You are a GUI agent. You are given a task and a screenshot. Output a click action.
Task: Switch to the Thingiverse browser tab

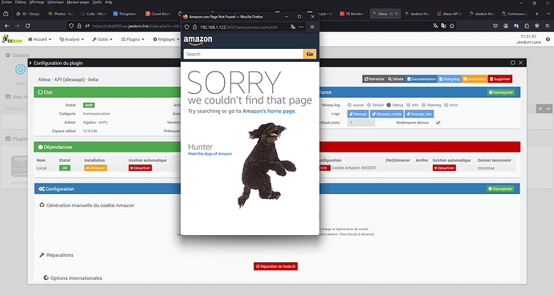point(125,14)
